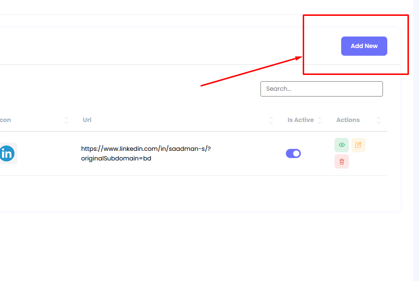Delete the LinkedIn entry with trash icon
Viewport: 419px width, 281px height.
342,162
